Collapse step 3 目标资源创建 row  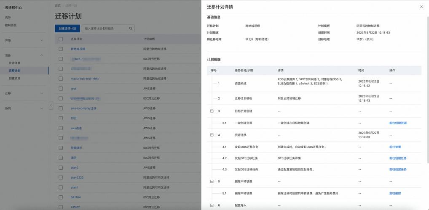tap(212, 111)
